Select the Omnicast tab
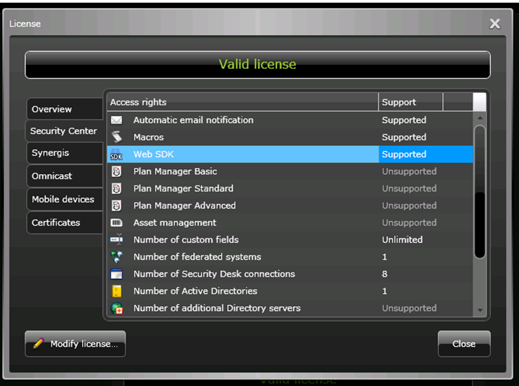 point(63,176)
